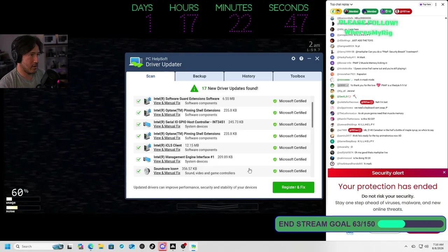This screenshot has width=448, height=252.
Task: Click the Windows taskbar Search box
Action: 38,246
